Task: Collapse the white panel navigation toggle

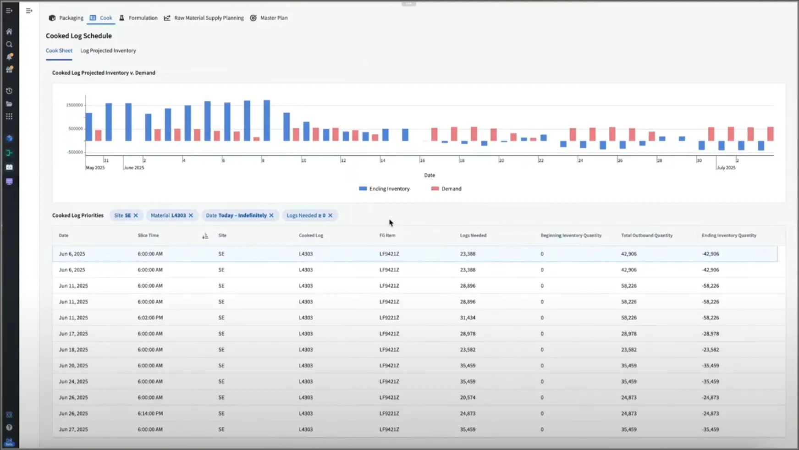Action: tap(29, 11)
